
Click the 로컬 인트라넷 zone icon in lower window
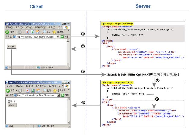click(39, 126)
